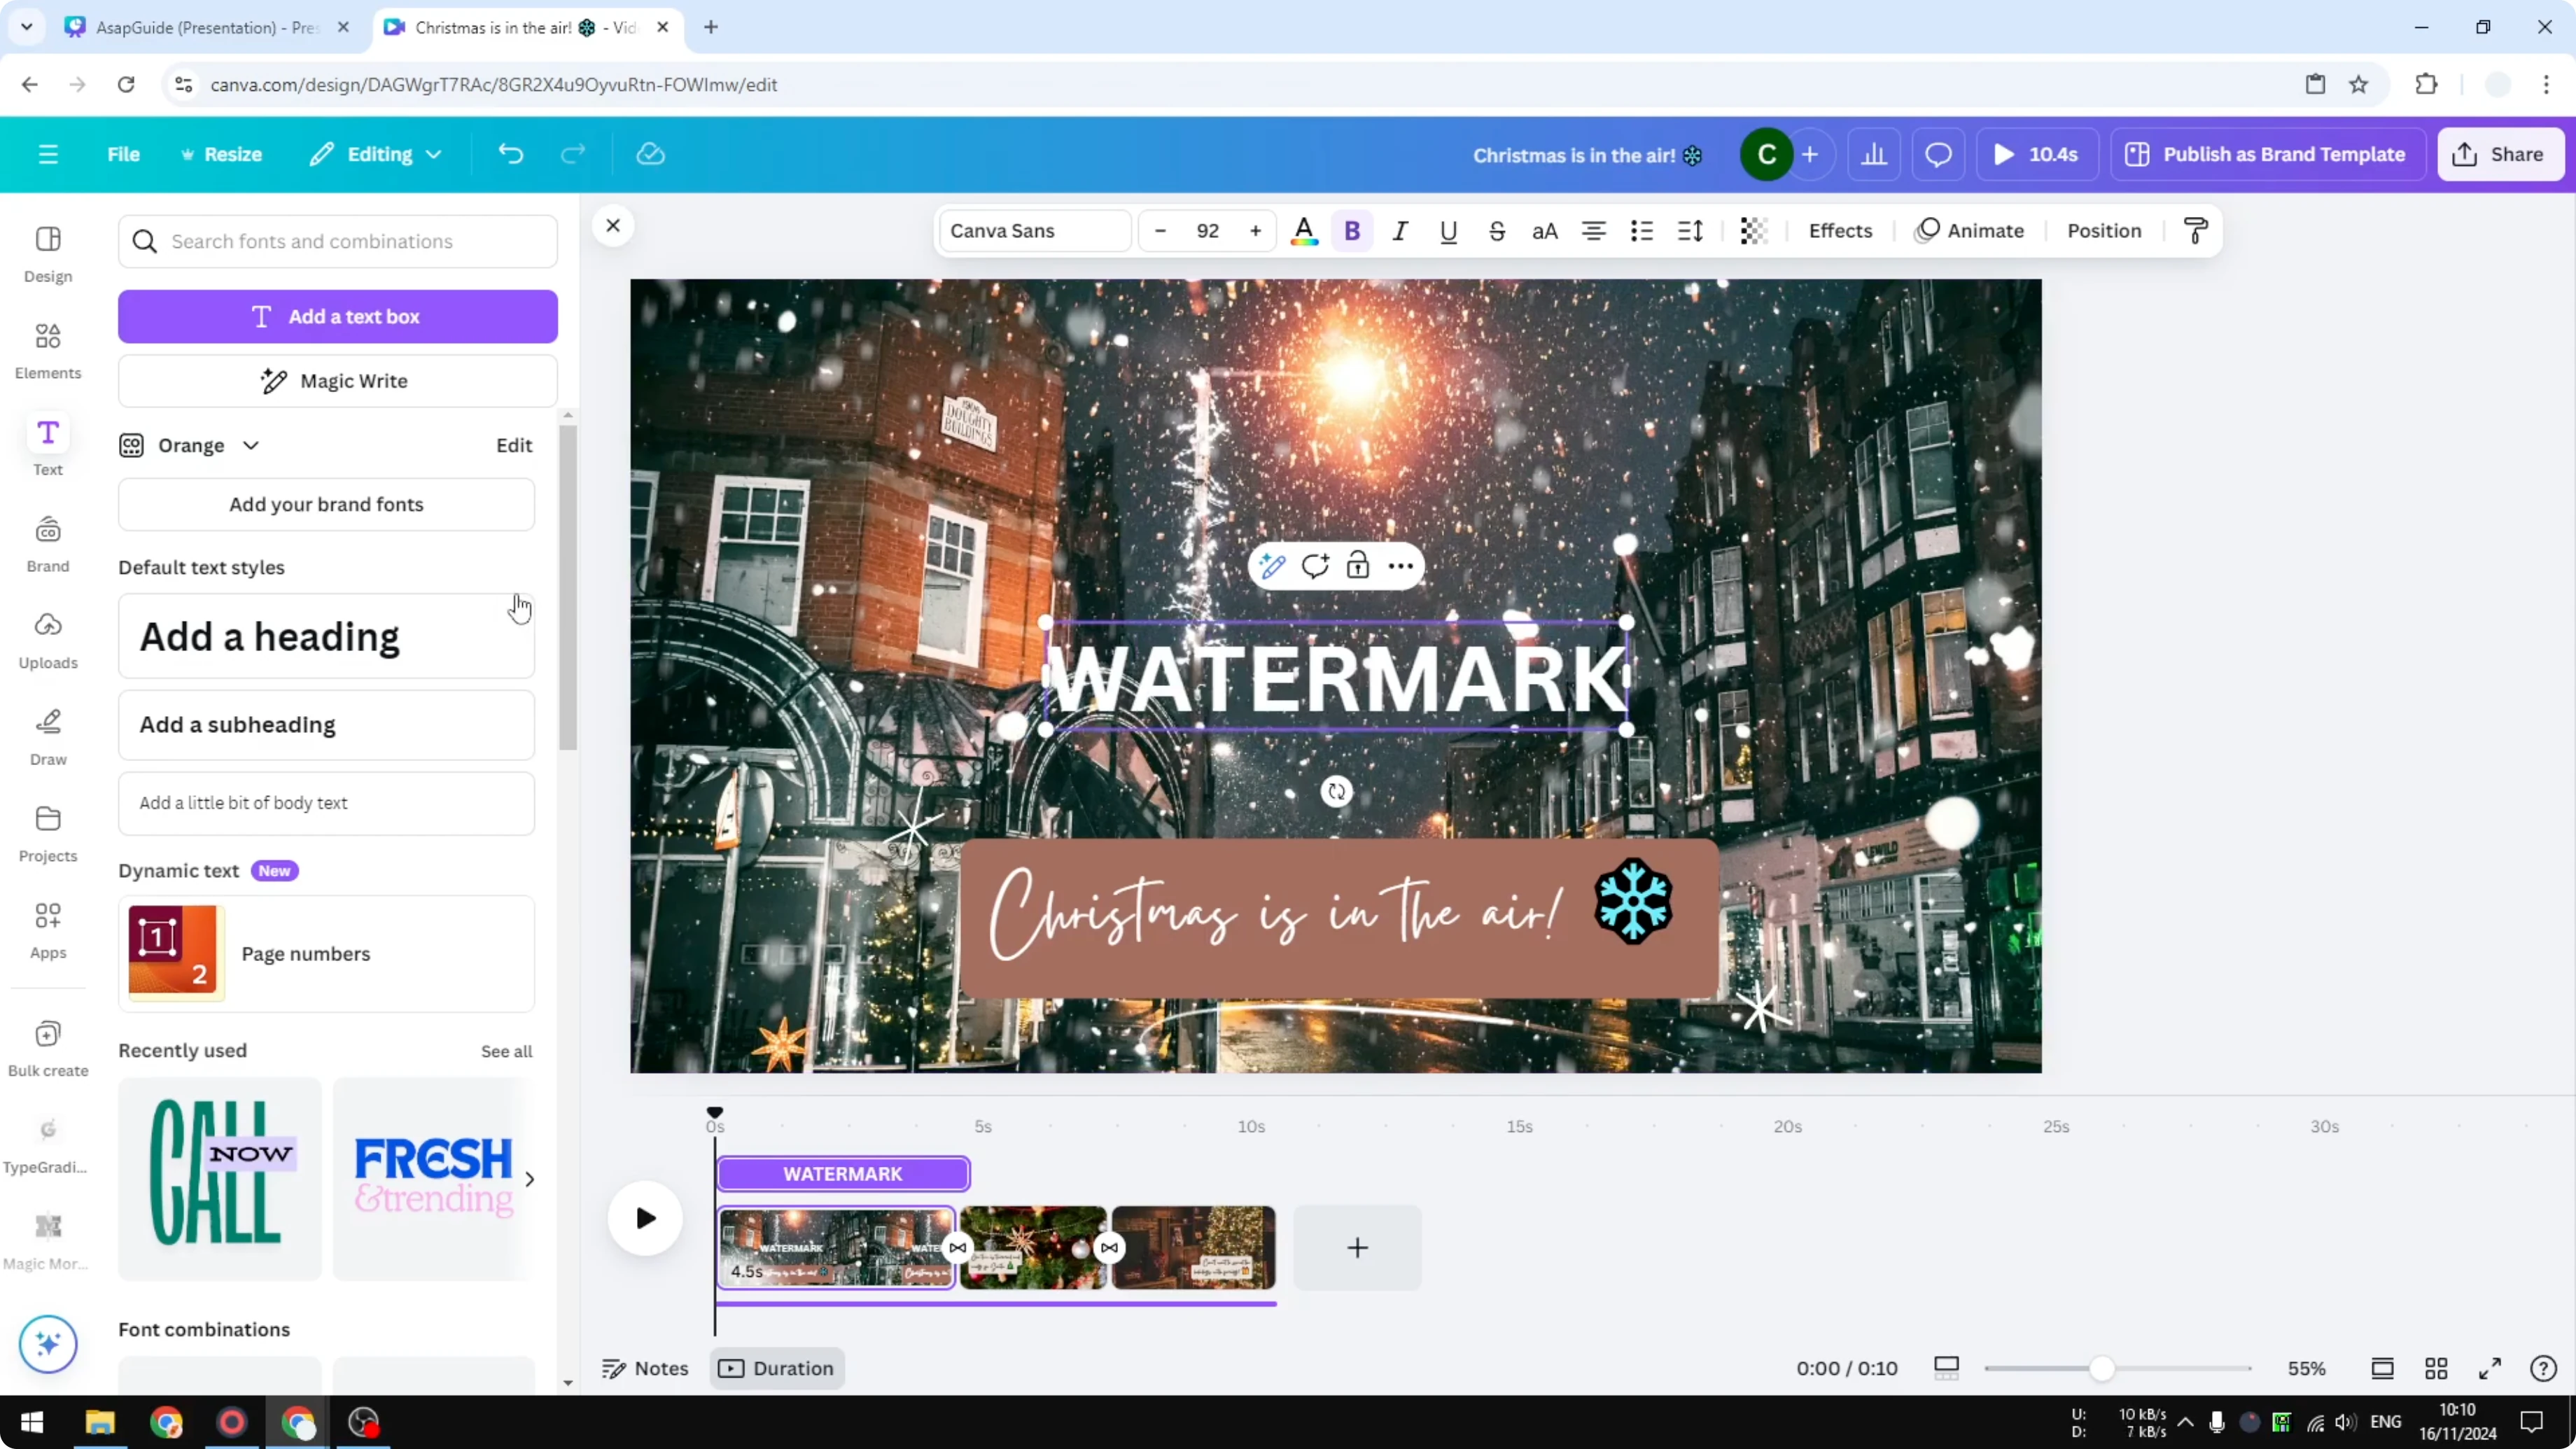
Task: Expand the Orange color palette dropdown
Action: pos(251,445)
